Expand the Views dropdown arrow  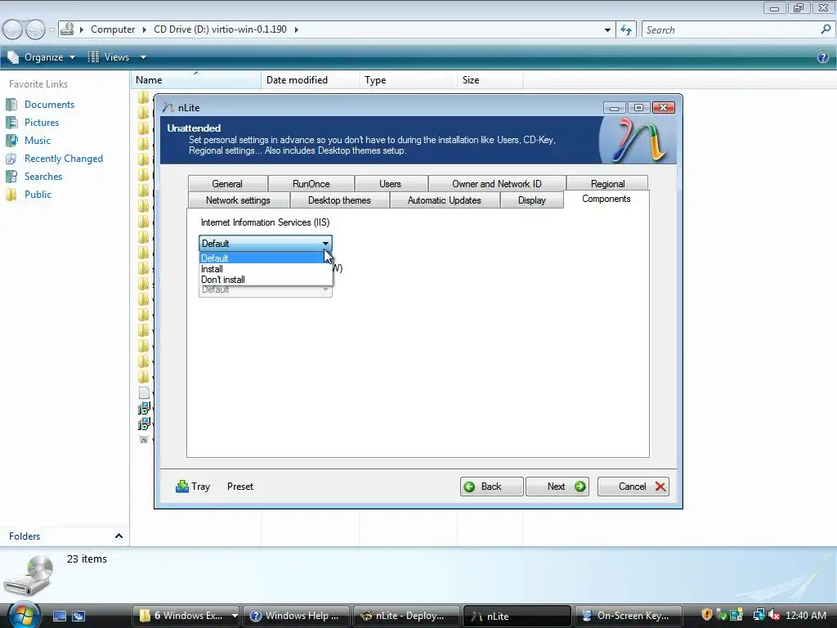143,57
